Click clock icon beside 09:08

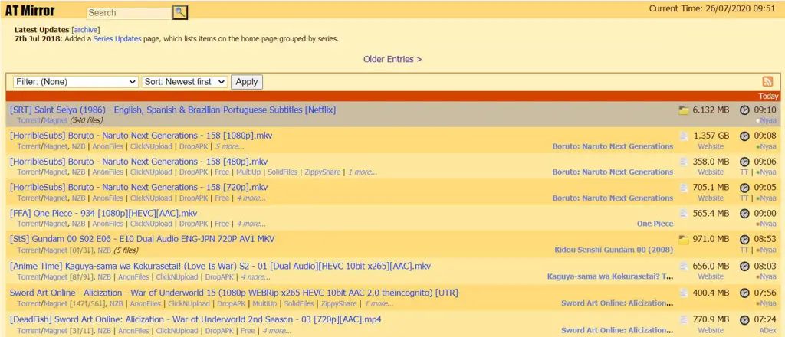pyautogui.click(x=744, y=136)
